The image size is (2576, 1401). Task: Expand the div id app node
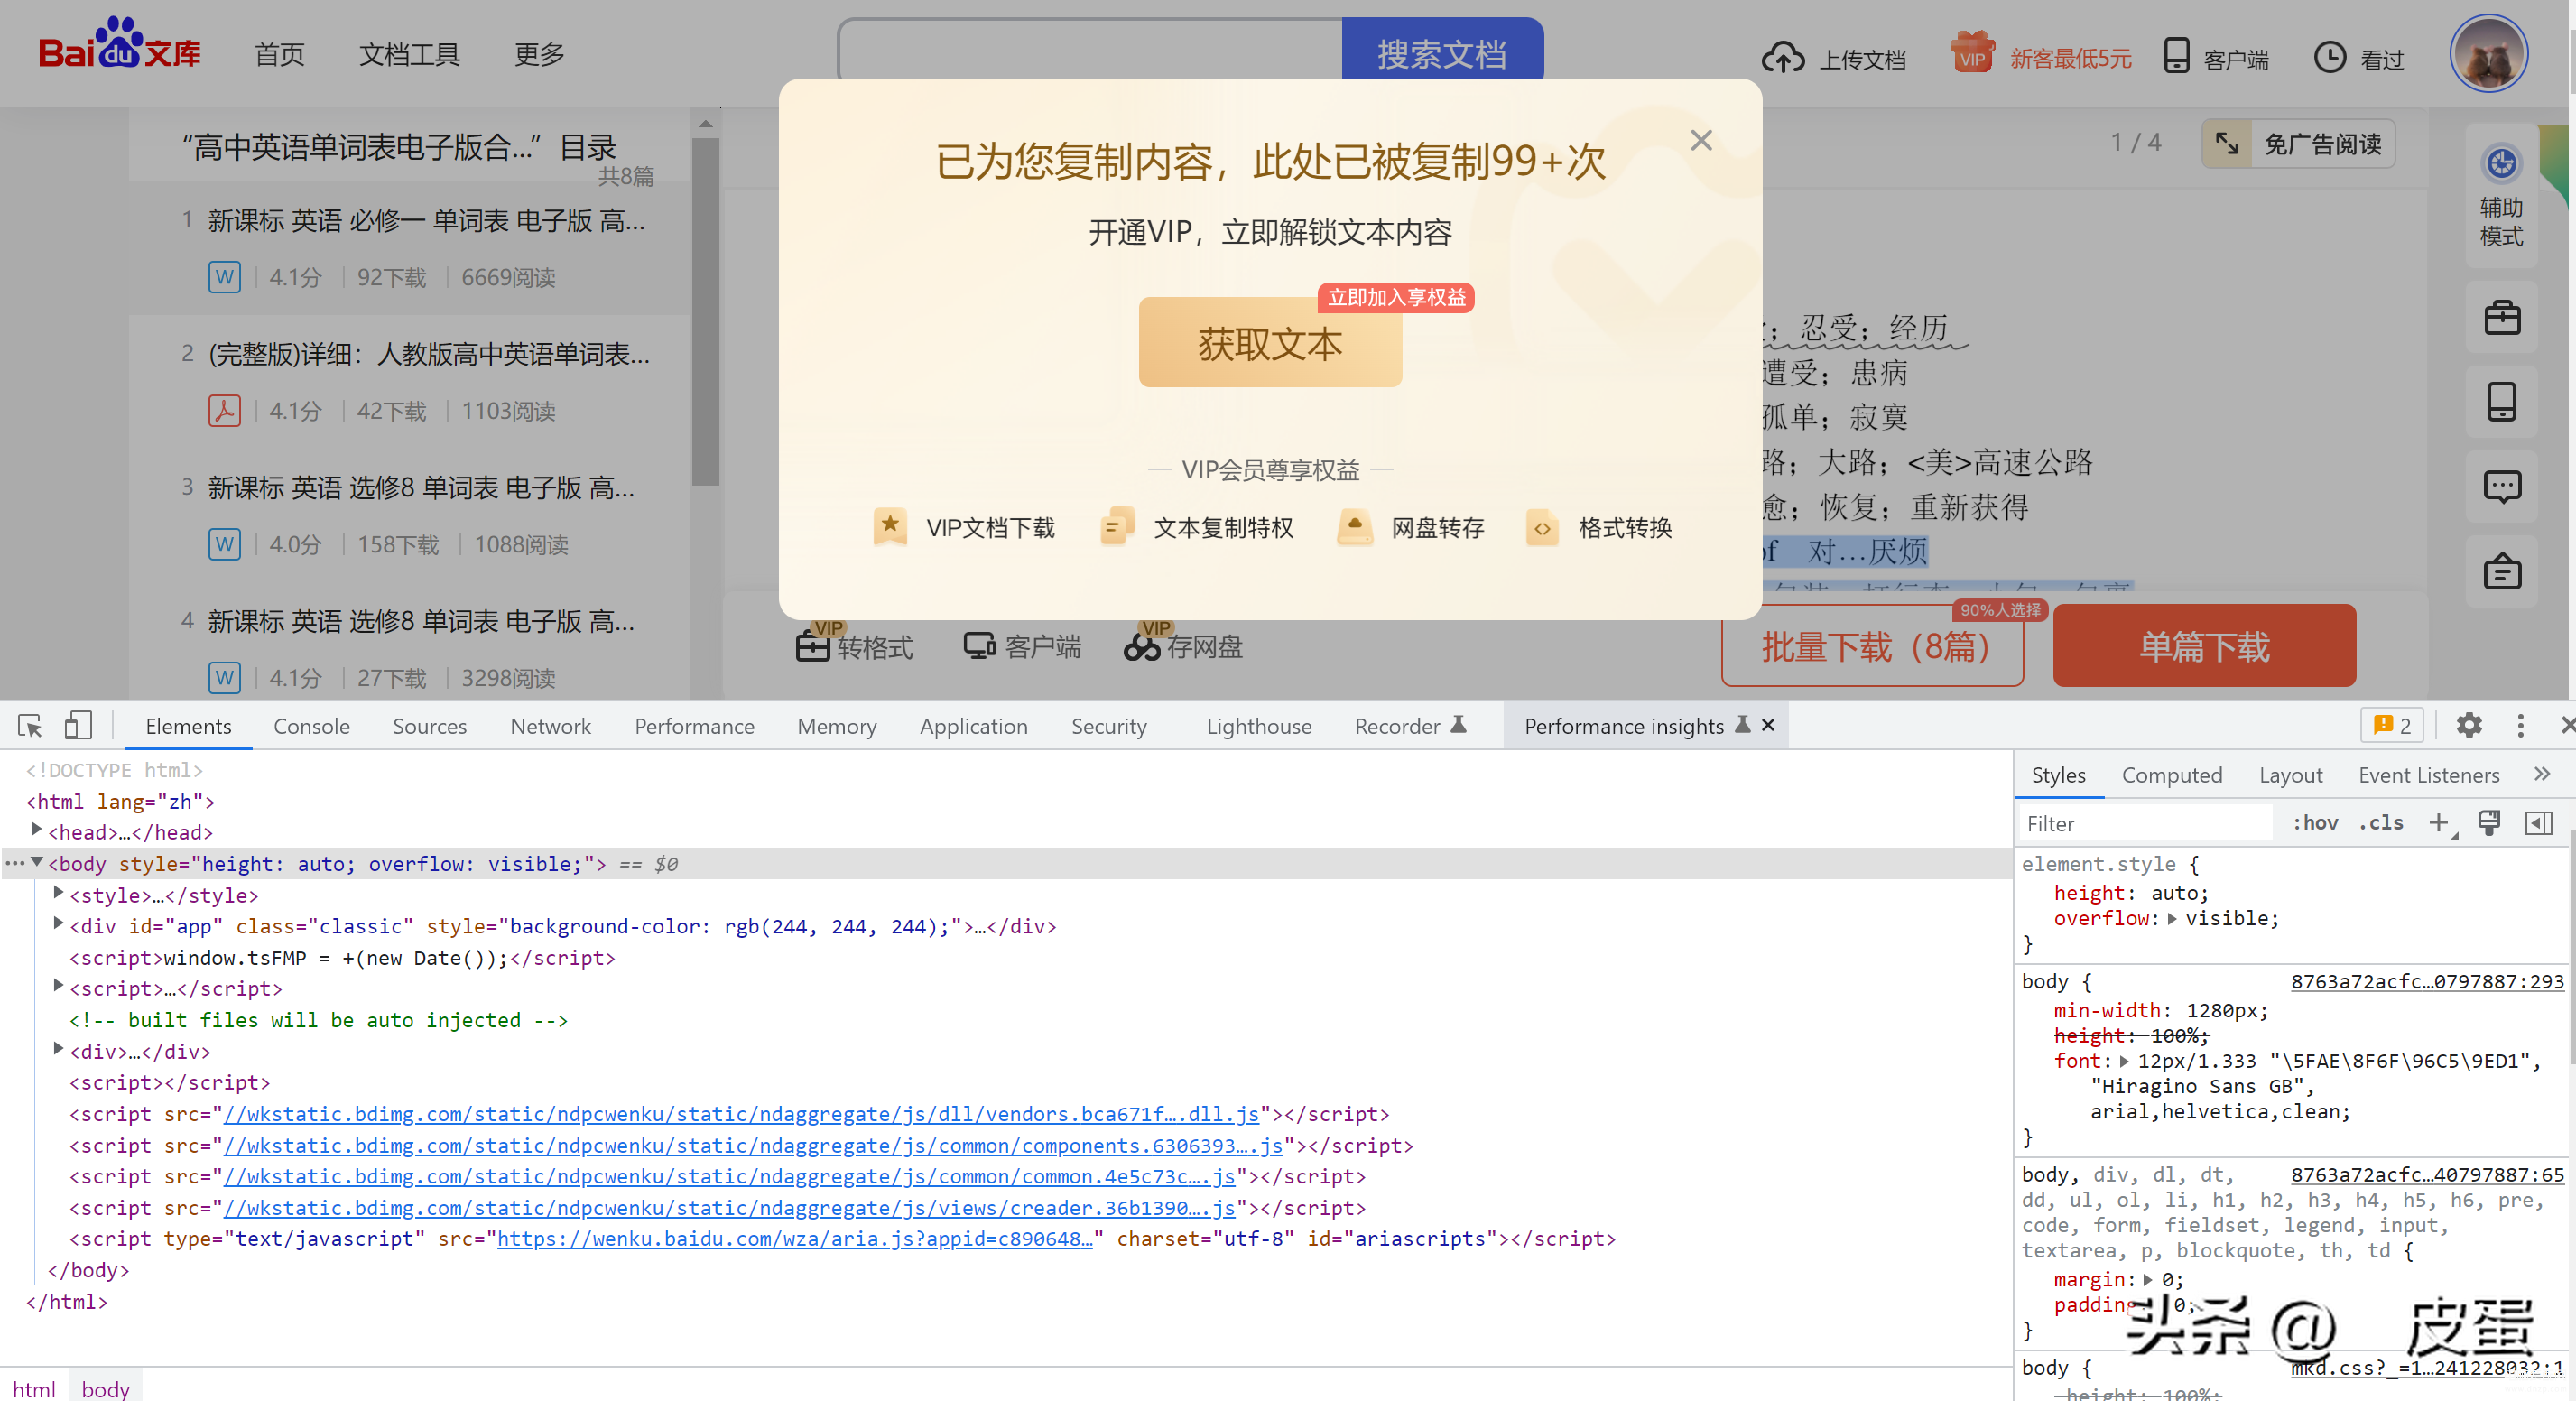click(58, 924)
